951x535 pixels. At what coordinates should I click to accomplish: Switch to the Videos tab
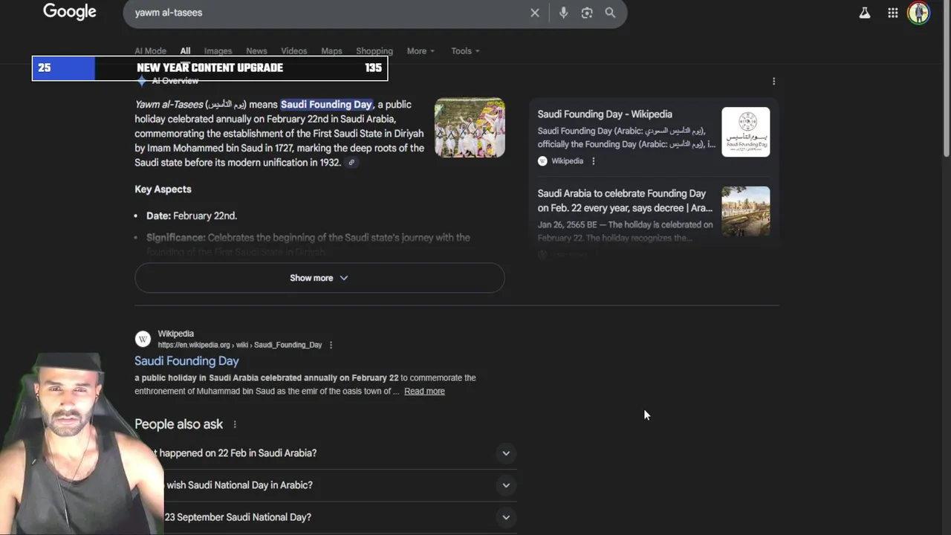pos(293,51)
